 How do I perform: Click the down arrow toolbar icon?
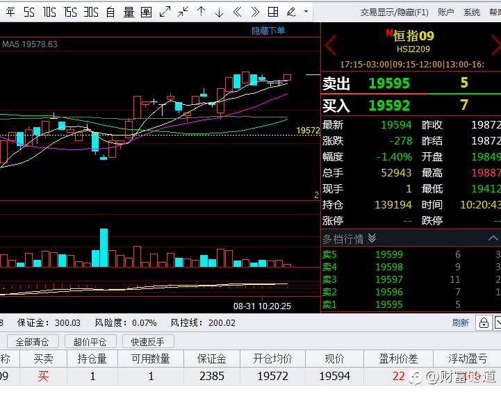pyautogui.click(x=219, y=12)
